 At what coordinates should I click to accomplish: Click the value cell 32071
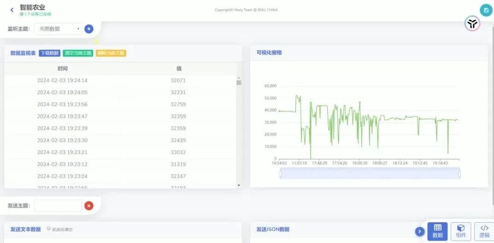coord(178,80)
